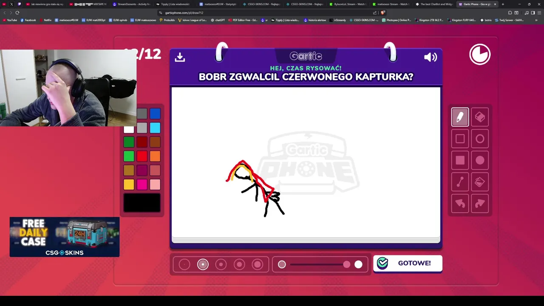The width and height of the screenshot is (544, 306).
Task: Switch to the Tipply Lista wiadomości tab
Action: coord(175,4)
